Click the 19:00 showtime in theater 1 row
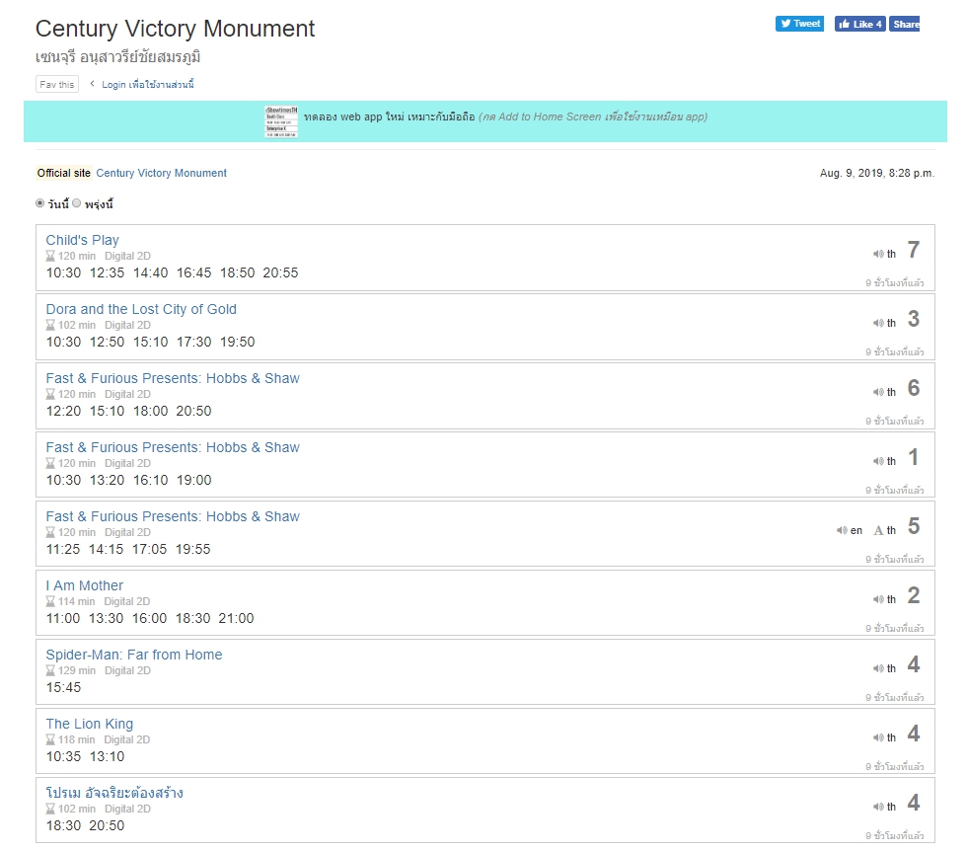The image size is (967, 851). coord(193,480)
